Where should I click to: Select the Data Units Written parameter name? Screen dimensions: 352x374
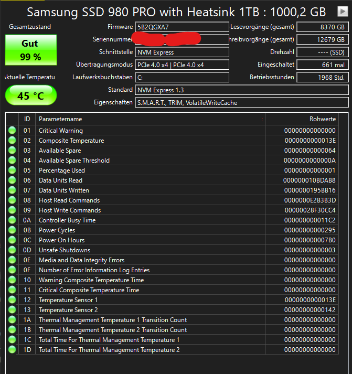tap(64, 190)
